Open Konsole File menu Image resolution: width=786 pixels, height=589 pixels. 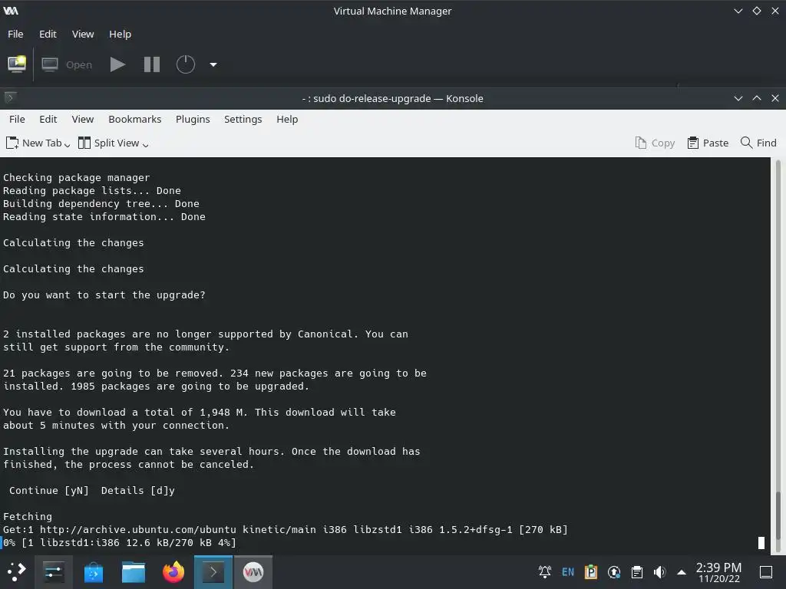click(x=17, y=119)
